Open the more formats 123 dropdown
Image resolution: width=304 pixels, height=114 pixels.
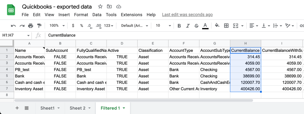tap(109, 25)
